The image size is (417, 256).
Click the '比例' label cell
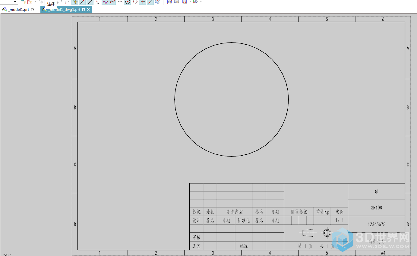(340, 212)
